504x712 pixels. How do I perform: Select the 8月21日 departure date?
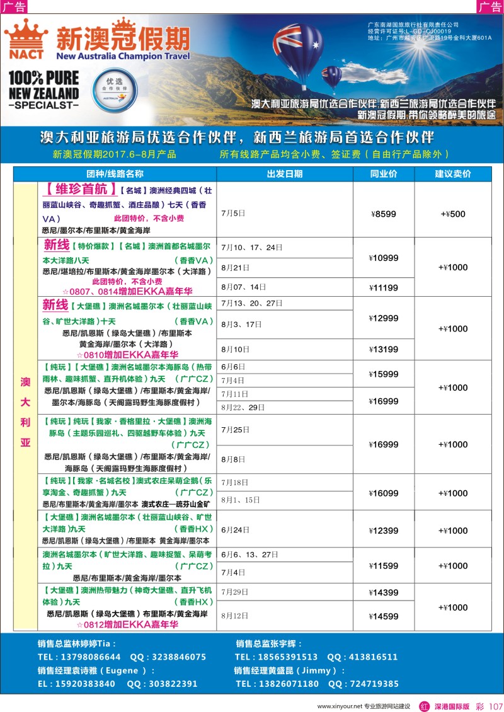(x=235, y=268)
